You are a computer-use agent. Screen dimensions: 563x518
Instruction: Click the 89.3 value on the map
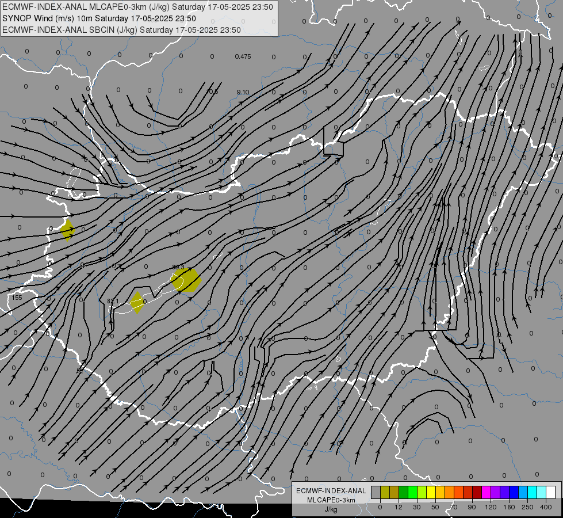click(x=178, y=267)
